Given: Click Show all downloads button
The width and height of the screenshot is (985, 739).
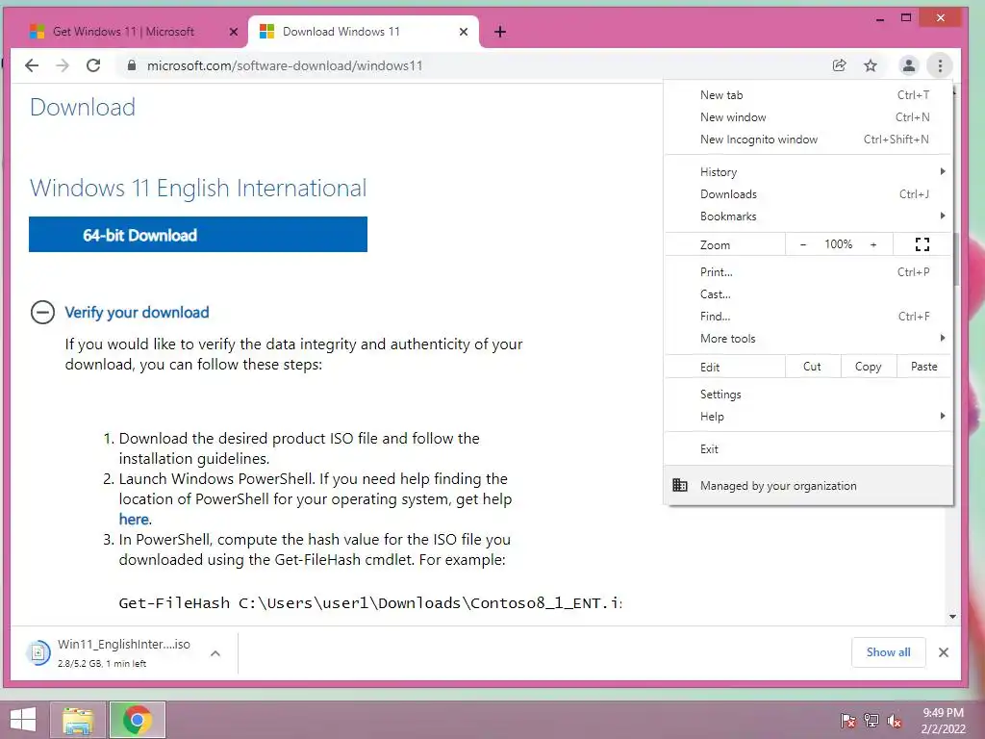Looking at the screenshot, I should point(888,652).
